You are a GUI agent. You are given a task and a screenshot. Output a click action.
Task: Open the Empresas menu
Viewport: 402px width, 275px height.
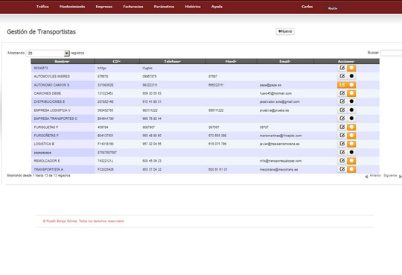pyautogui.click(x=104, y=7)
